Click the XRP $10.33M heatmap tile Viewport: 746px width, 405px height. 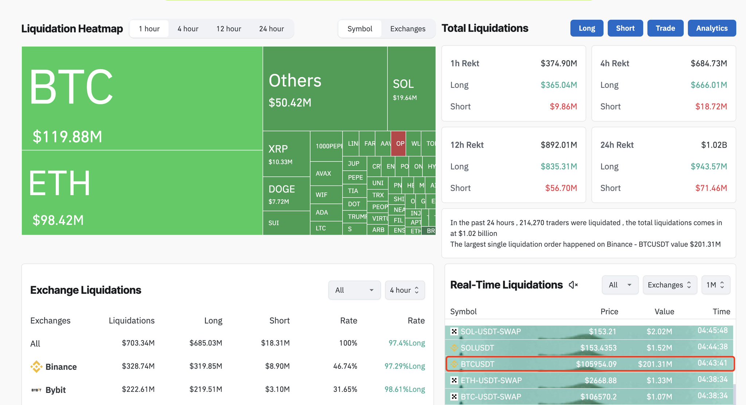pos(286,154)
